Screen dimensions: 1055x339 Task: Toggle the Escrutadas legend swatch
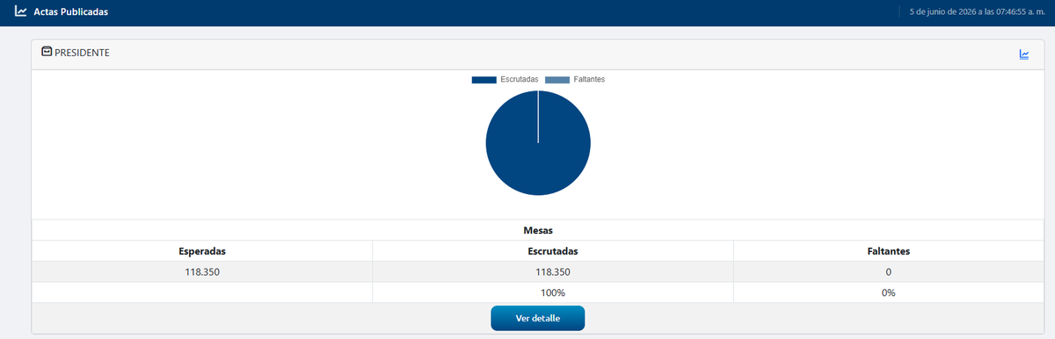click(x=484, y=80)
